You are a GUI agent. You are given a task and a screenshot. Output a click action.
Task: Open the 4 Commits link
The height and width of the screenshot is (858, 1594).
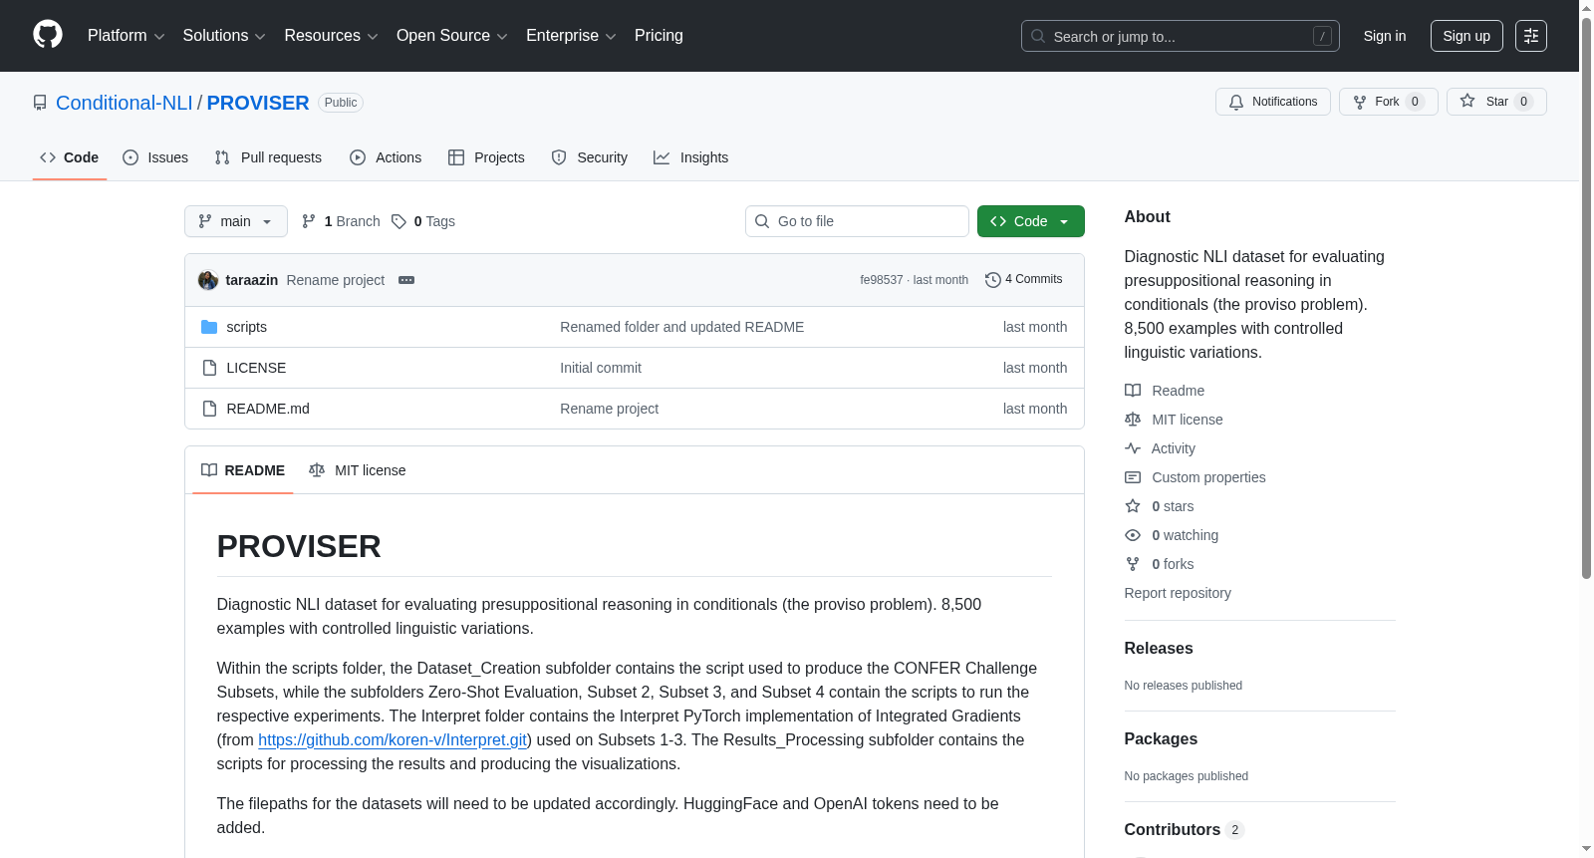(1024, 279)
